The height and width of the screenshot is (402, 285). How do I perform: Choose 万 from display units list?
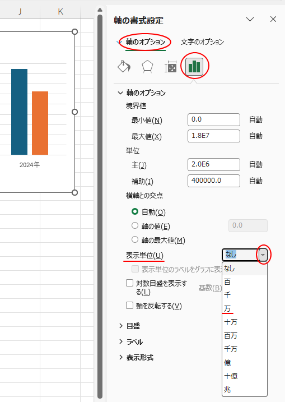coord(245,309)
